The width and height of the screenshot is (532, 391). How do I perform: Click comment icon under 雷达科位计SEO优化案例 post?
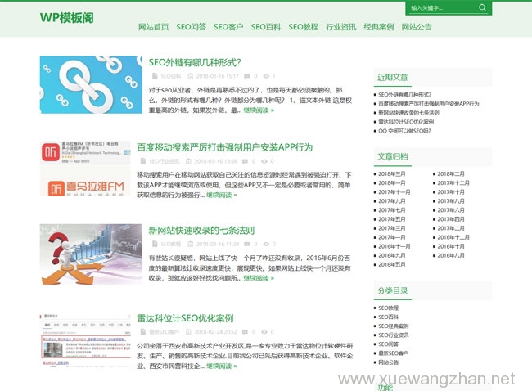[x=243, y=331]
